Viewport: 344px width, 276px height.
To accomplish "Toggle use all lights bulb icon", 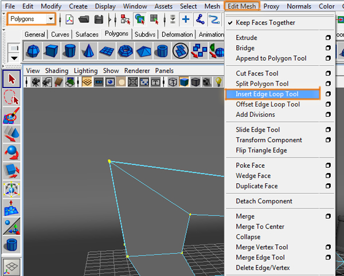I will [x=218, y=82].
